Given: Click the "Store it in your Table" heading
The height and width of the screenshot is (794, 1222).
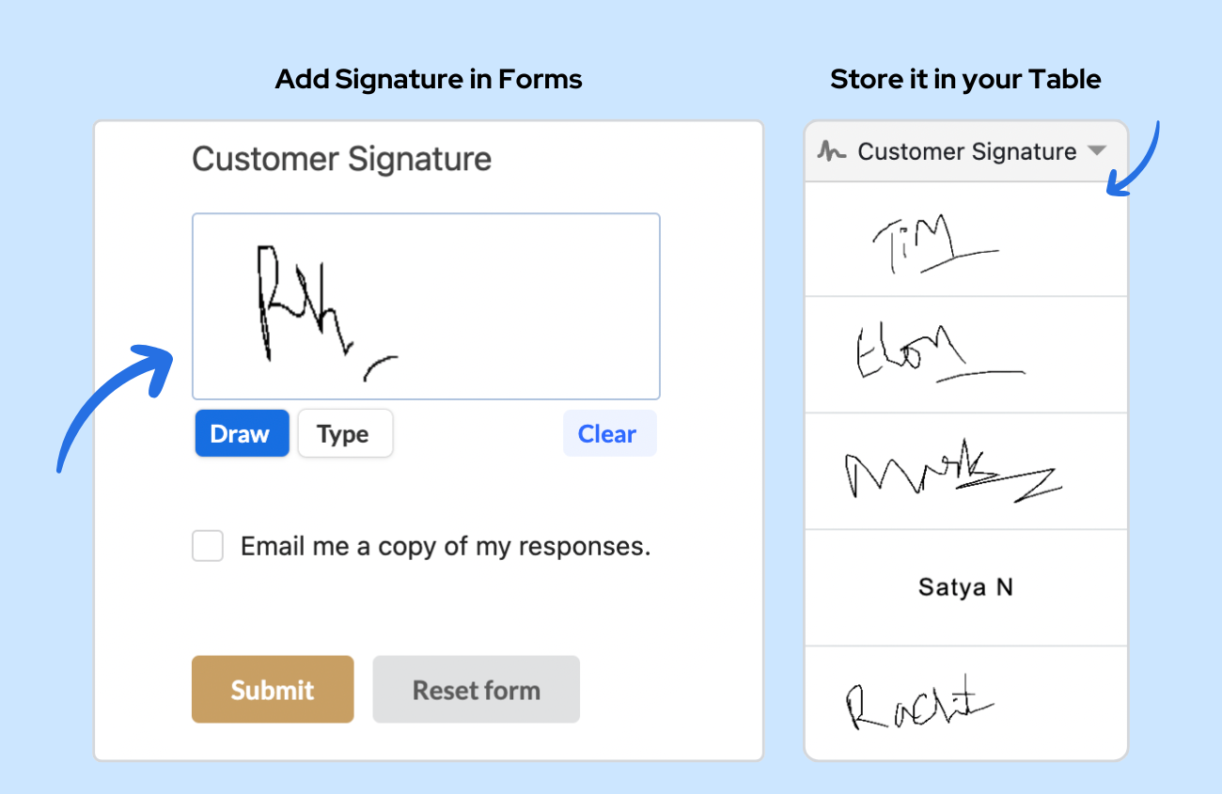Looking at the screenshot, I should pos(965,80).
